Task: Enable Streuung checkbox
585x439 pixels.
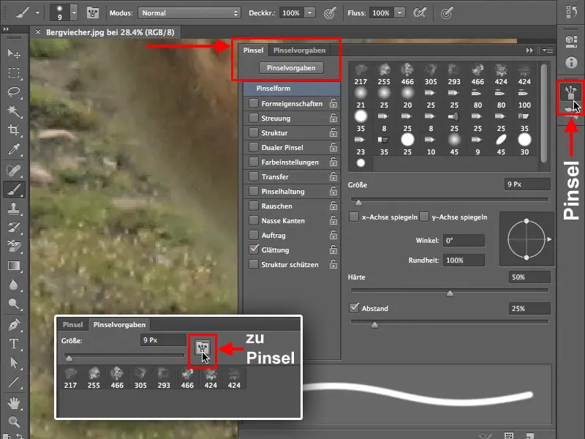Action: [254, 118]
